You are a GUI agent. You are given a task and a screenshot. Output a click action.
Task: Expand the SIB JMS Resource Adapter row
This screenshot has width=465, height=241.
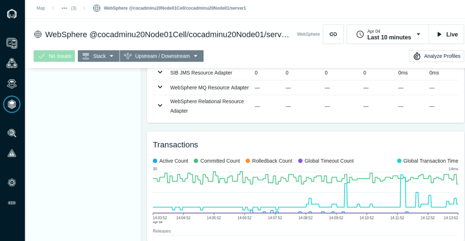tap(160, 72)
